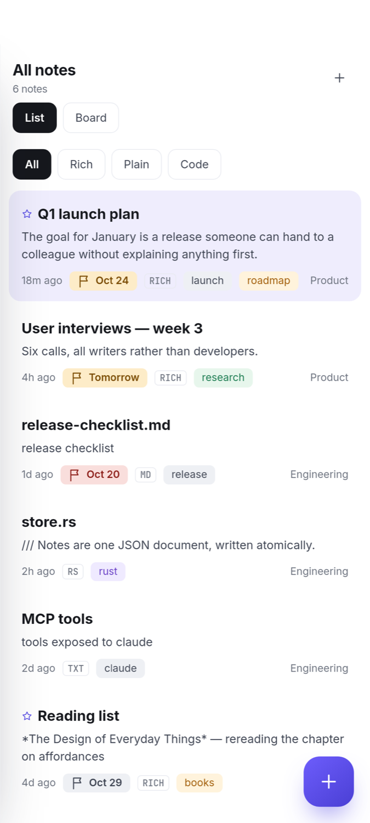
Task: Click the overdue Oct 20 date badge
Action: [94, 475]
